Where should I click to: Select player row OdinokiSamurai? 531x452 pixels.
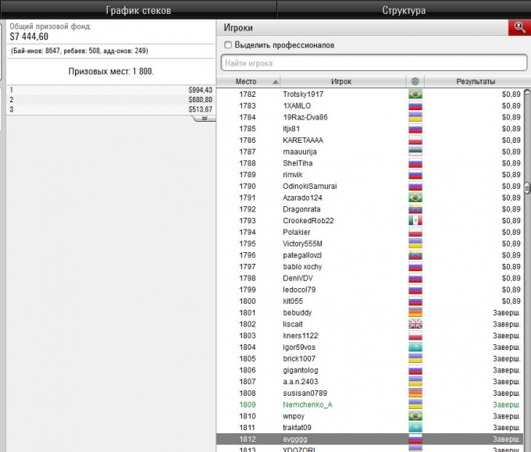(x=370, y=187)
